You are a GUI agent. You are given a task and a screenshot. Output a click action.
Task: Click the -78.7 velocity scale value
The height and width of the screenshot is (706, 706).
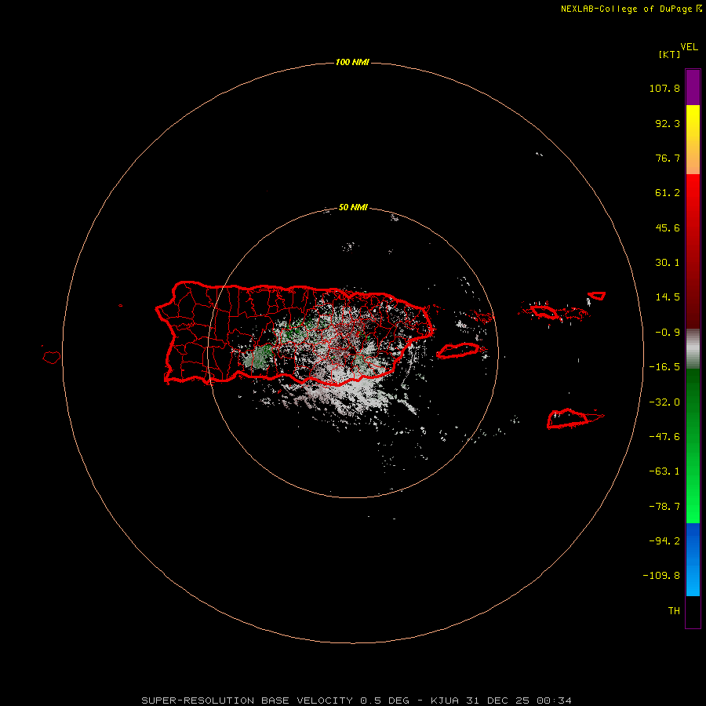[664, 507]
